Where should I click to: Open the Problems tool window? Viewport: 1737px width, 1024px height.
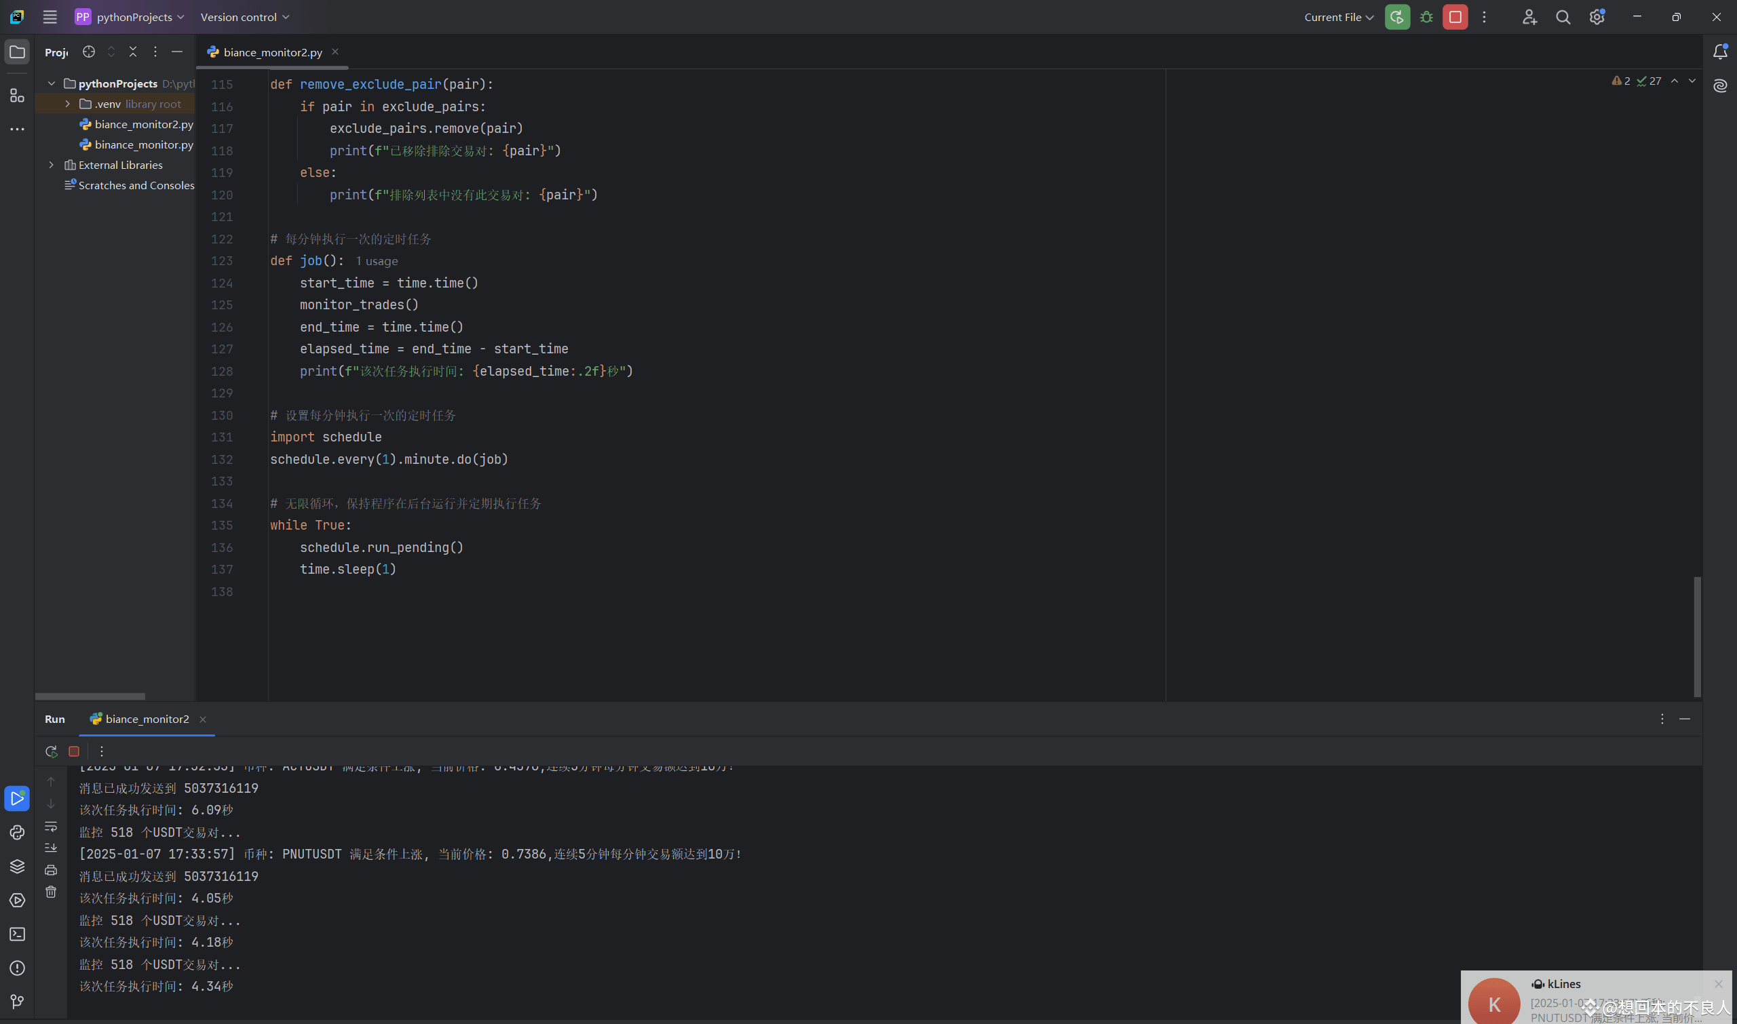coord(17,968)
